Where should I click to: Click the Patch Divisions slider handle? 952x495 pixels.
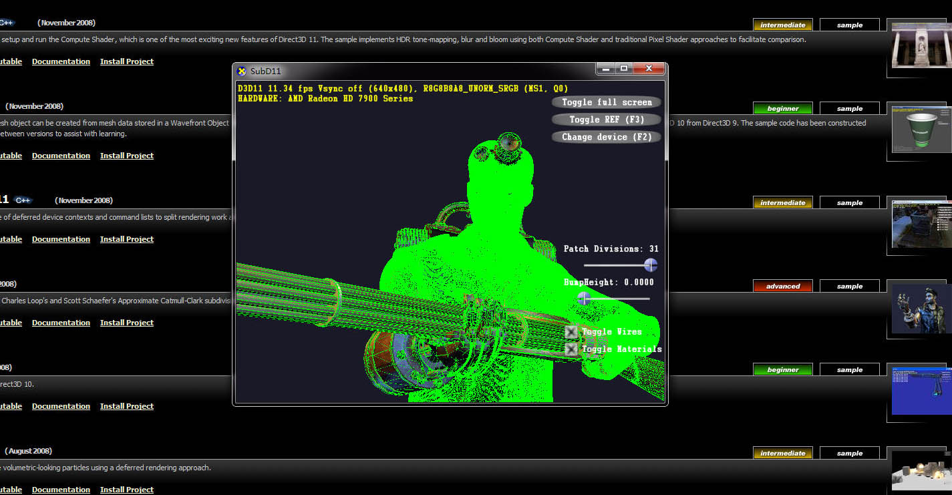tap(650, 265)
